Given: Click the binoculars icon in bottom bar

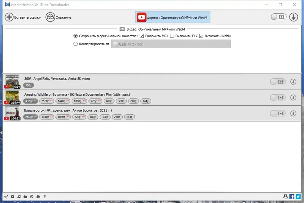Looking at the screenshot, I should (x=38, y=197).
